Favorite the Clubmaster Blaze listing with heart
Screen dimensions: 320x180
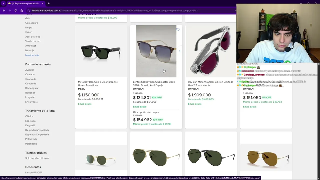[x=178, y=30]
